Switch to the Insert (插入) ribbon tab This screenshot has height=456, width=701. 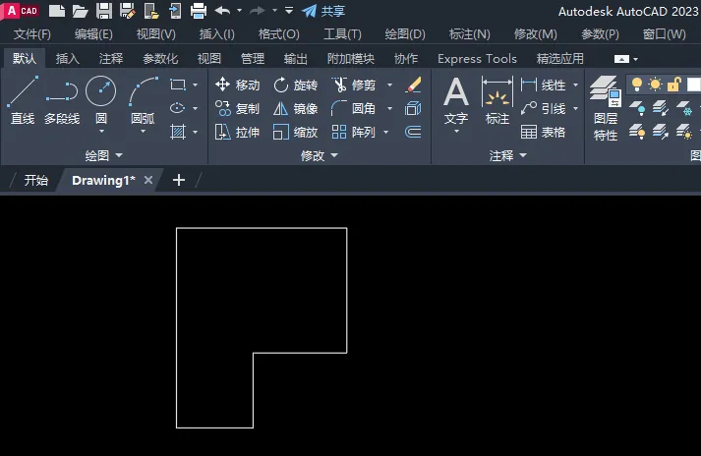coord(68,59)
